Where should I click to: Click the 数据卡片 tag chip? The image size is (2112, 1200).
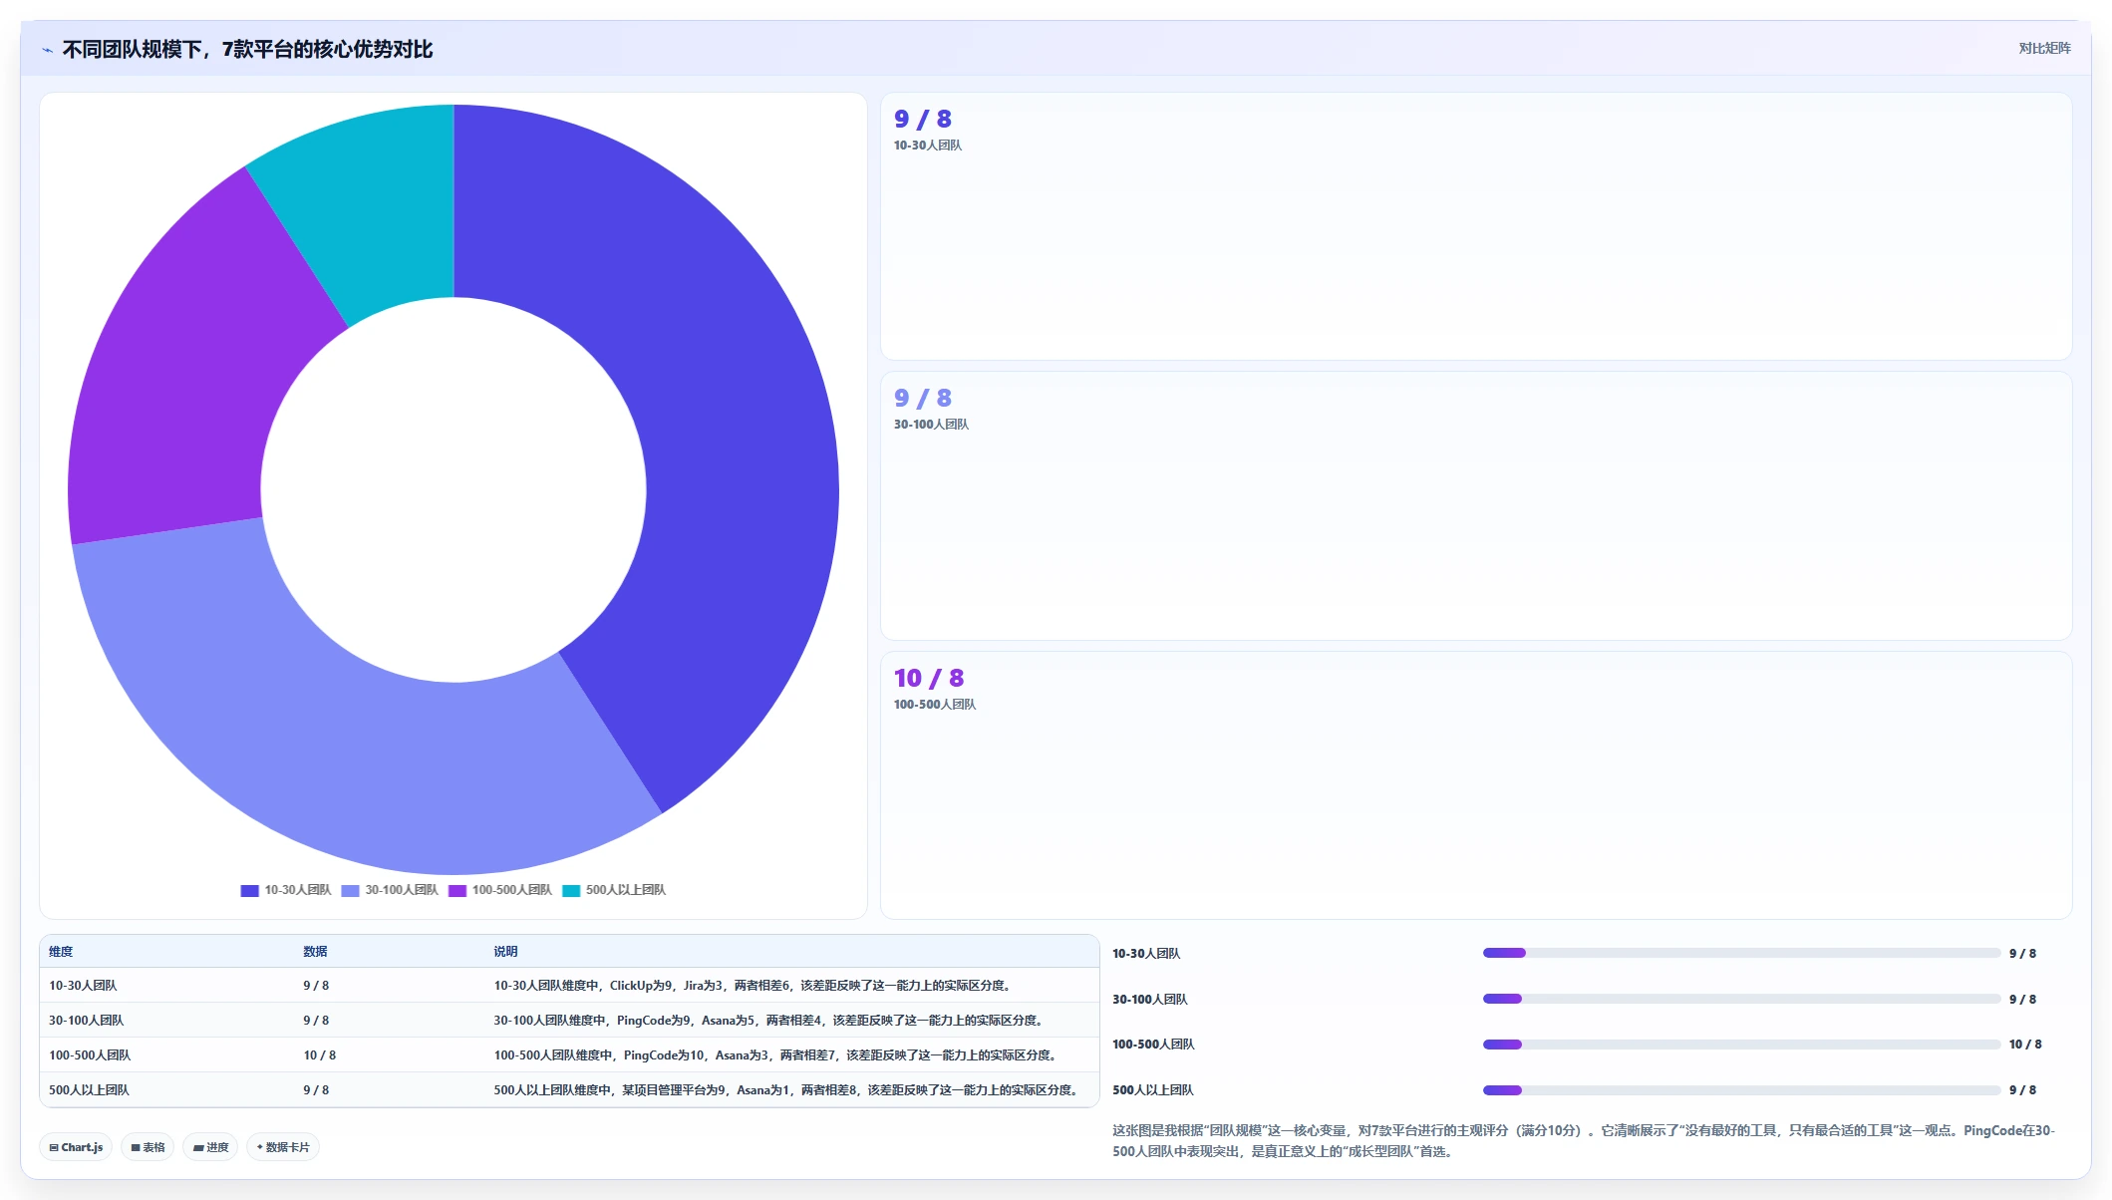283,1147
